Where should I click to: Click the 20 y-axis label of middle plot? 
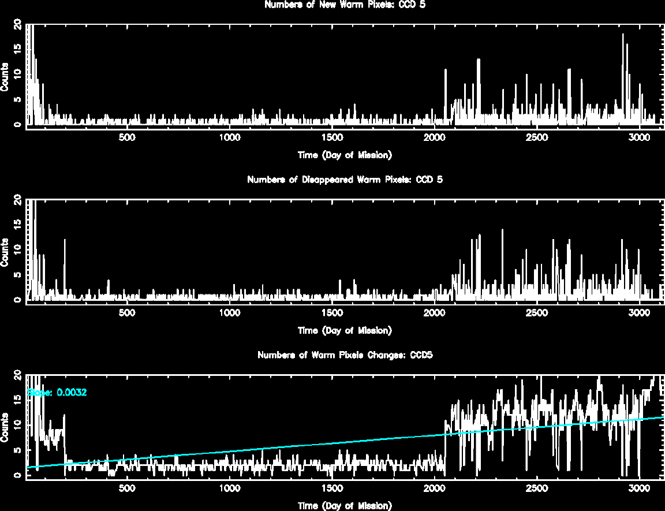(x=18, y=200)
